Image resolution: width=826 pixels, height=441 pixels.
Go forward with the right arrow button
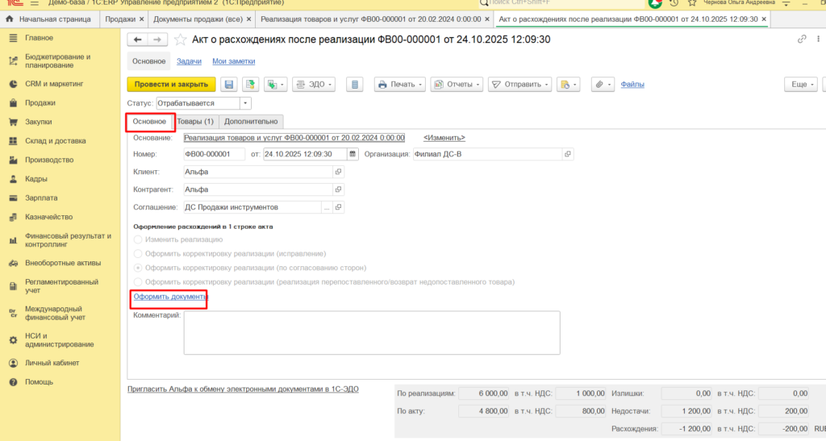pos(157,40)
